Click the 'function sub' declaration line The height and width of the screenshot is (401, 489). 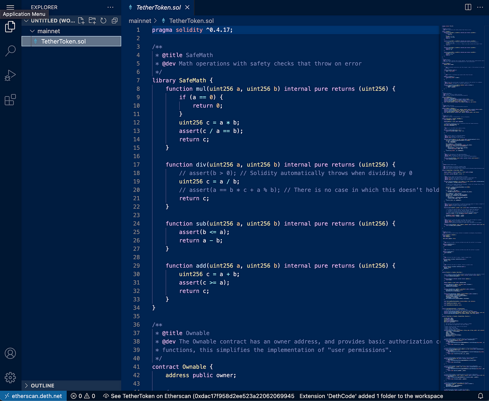coord(280,224)
